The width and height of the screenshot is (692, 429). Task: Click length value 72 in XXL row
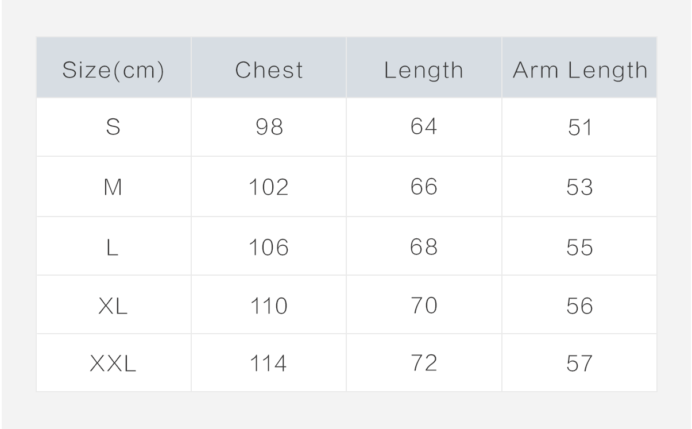[424, 364]
